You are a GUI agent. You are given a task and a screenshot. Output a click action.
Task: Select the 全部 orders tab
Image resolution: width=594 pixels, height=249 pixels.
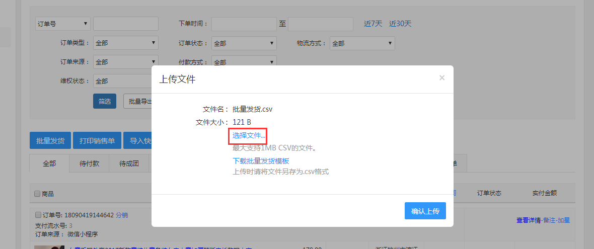[49, 163]
